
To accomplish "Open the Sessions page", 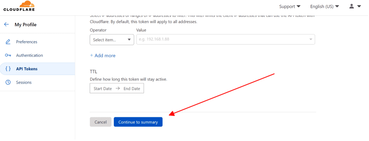I will [24, 82].
